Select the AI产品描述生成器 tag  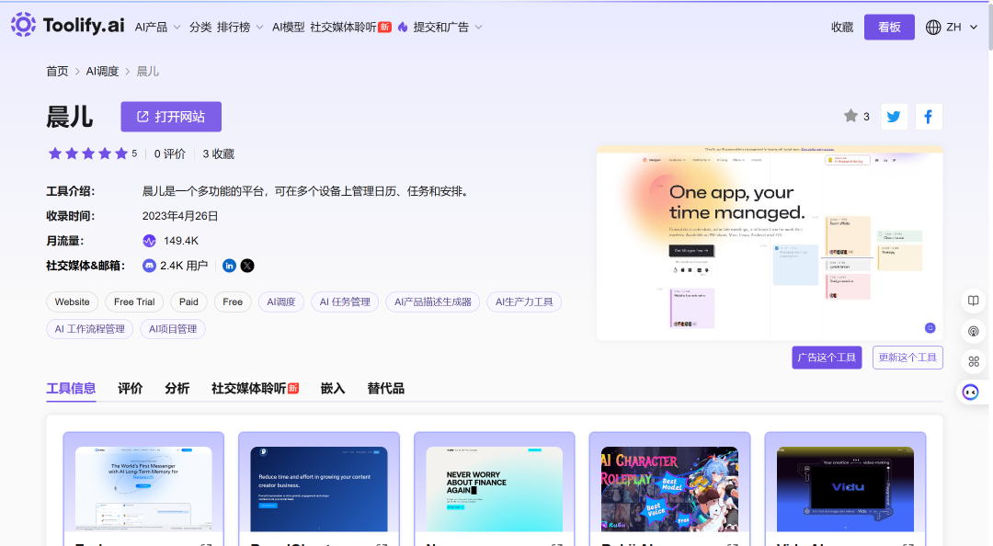click(x=432, y=302)
